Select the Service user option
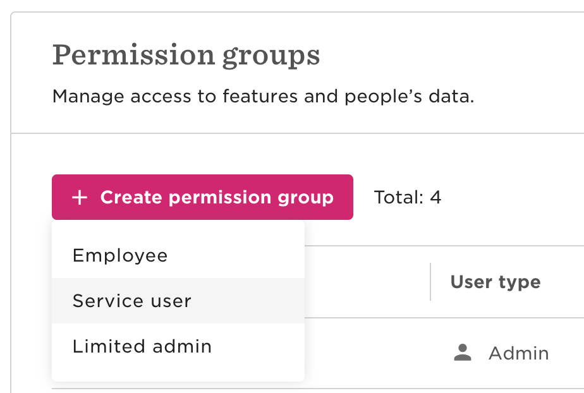Image resolution: width=584 pixels, height=393 pixels. [178, 301]
